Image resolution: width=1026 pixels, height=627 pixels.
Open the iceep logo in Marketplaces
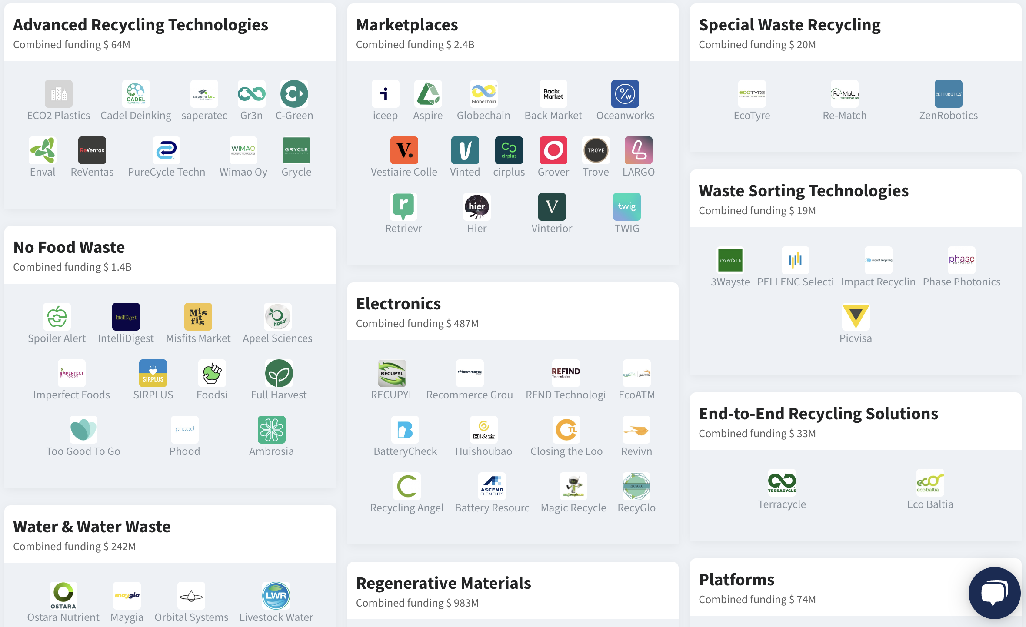[x=385, y=94]
